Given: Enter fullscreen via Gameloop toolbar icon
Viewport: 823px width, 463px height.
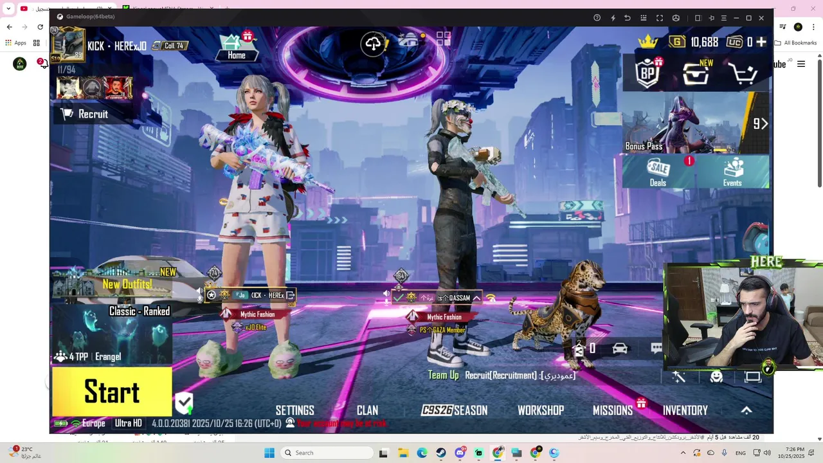Looking at the screenshot, I should pyautogui.click(x=660, y=18).
